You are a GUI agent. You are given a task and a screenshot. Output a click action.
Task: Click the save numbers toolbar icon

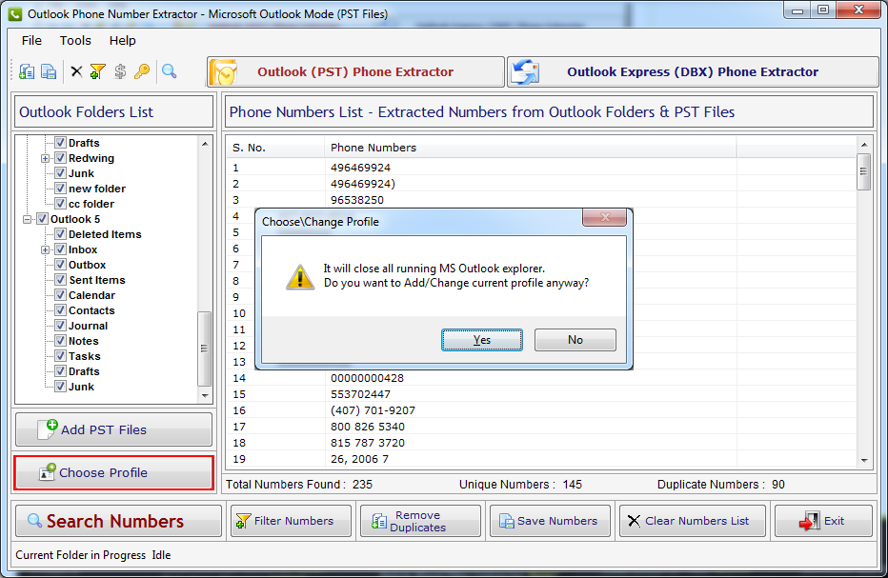coord(49,72)
